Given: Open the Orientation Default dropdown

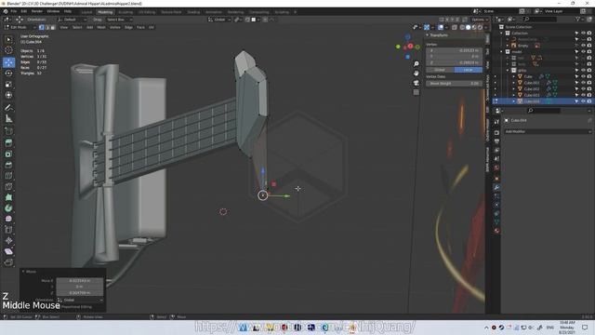Looking at the screenshot, I should point(73,20).
